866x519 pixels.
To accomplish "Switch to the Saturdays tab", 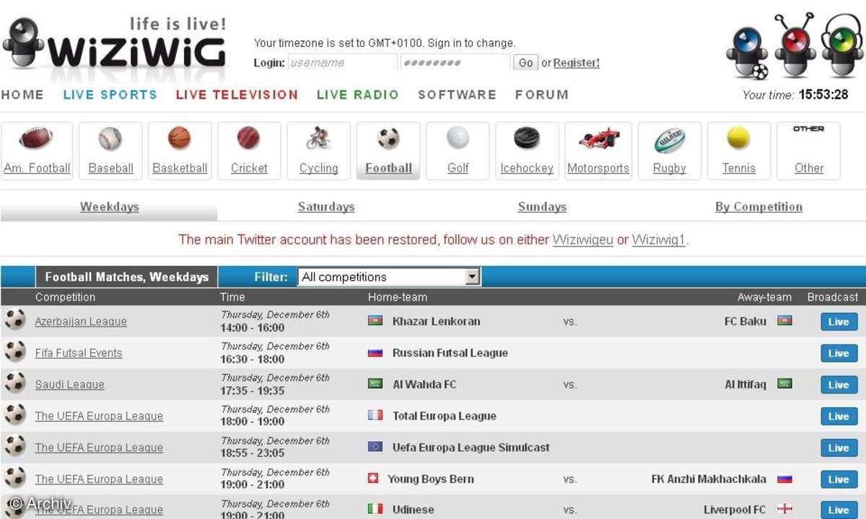I will click(326, 207).
